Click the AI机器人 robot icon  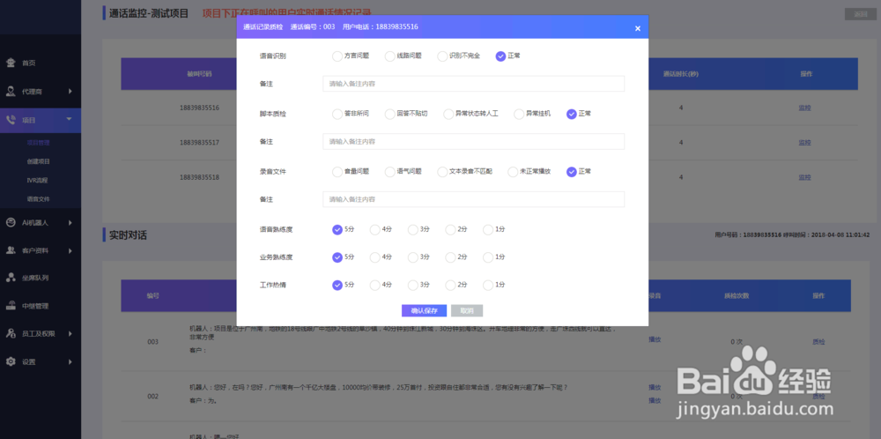pyautogui.click(x=11, y=223)
